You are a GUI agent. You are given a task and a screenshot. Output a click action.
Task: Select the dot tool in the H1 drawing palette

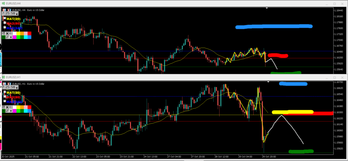point(11,110)
